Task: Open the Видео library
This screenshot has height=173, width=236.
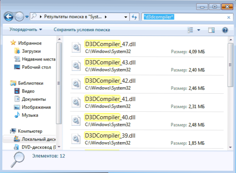Action: [x=28, y=91]
